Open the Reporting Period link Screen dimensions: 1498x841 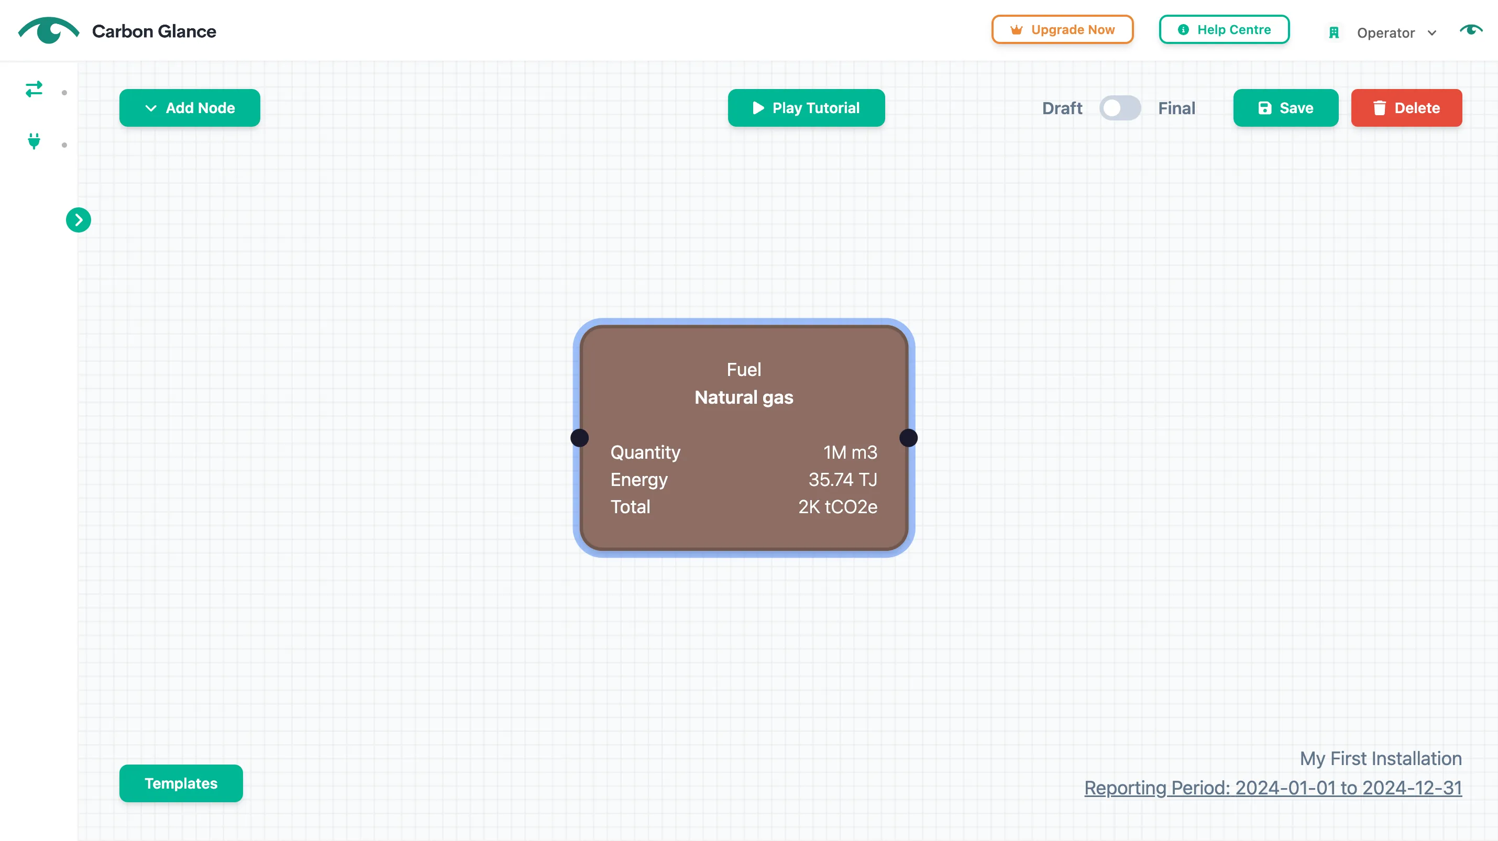tap(1272, 788)
